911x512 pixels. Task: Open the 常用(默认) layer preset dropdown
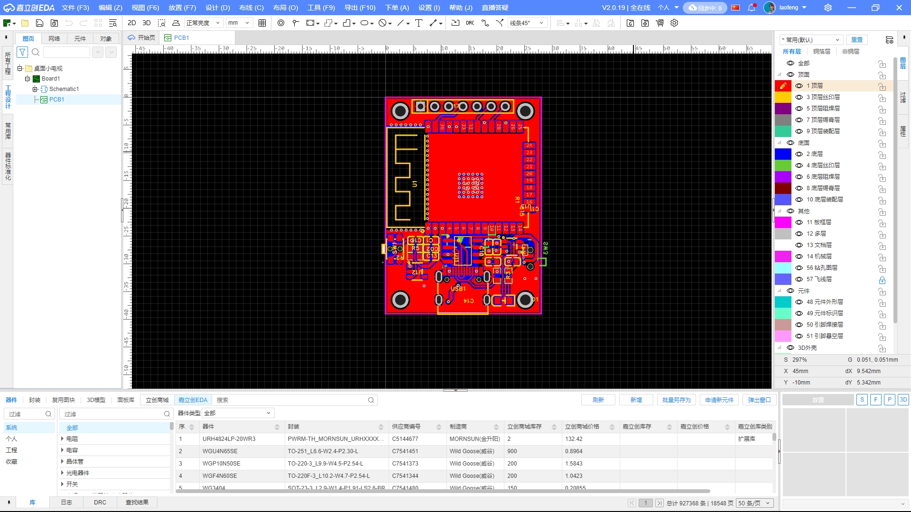[x=811, y=40]
